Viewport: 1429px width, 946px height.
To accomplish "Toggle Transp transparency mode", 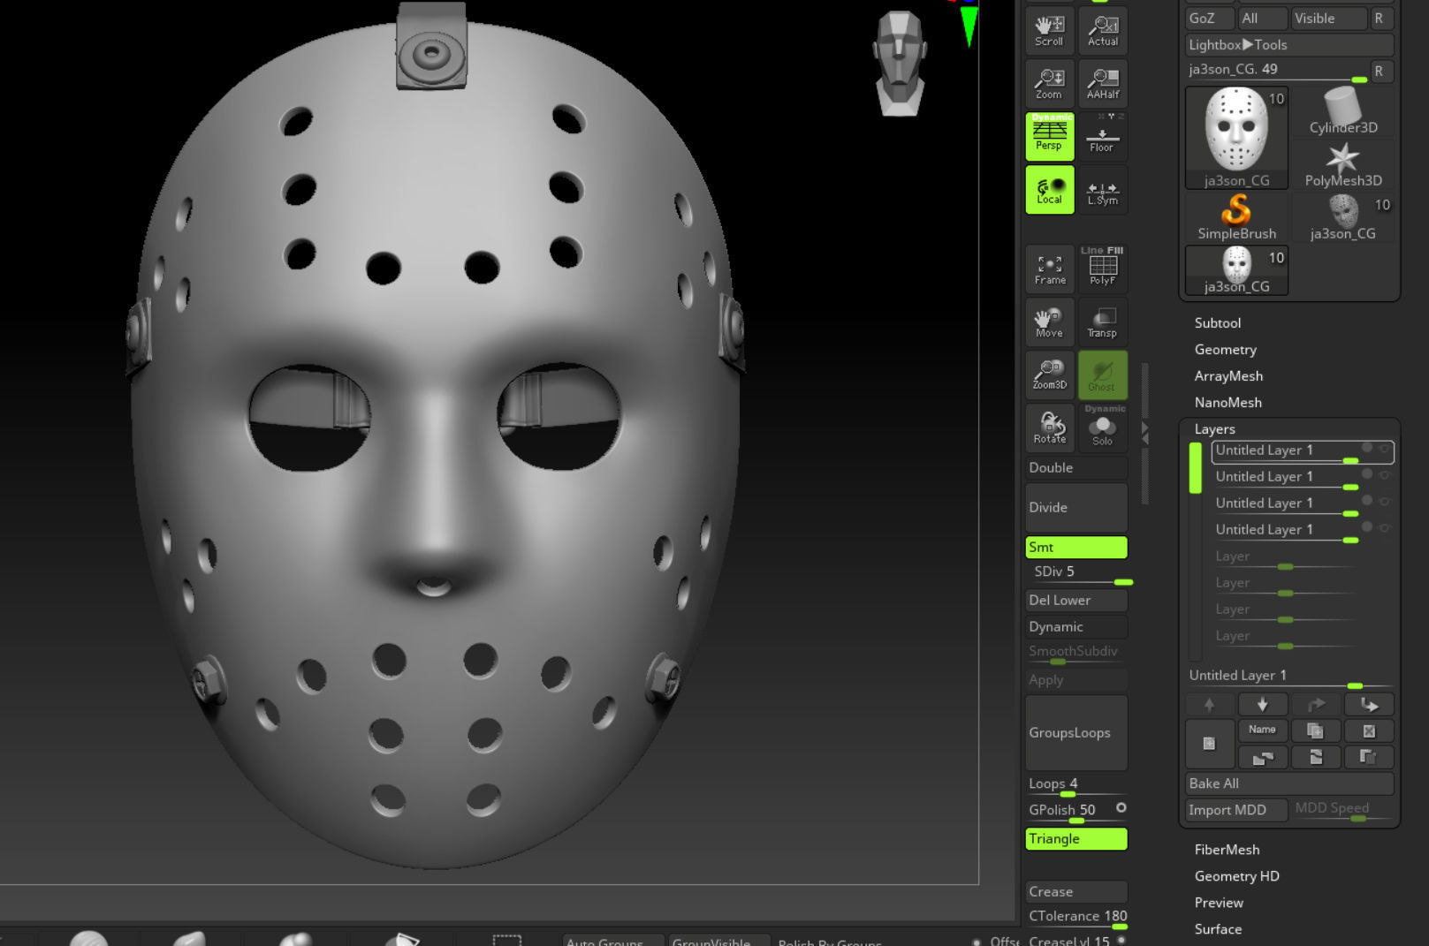I will tap(1102, 322).
